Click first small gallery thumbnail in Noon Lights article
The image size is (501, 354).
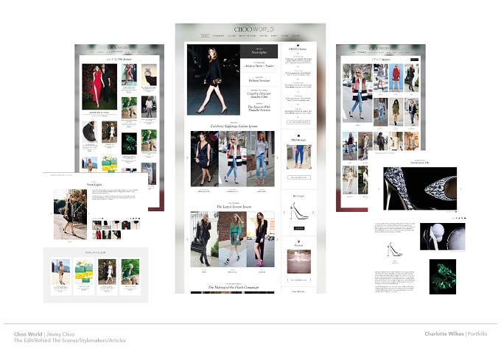pyautogui.click(x=97, y=224)
